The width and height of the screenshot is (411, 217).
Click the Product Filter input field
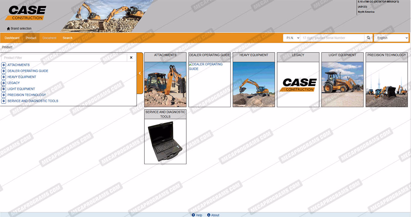point(64,58)
